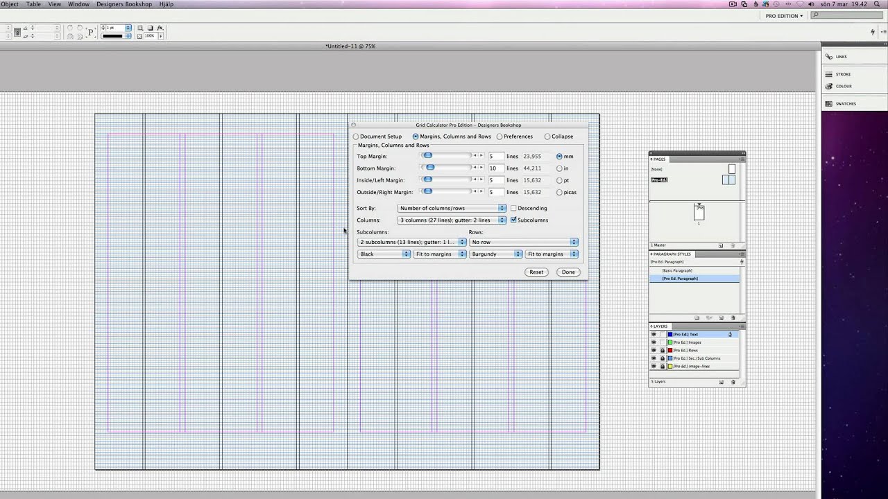The image size is (888, 499).
Task: Select the Collapse radio button
Action: click(547, 137)
